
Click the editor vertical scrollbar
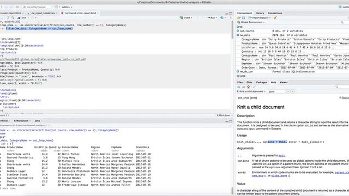pos(233,30)
